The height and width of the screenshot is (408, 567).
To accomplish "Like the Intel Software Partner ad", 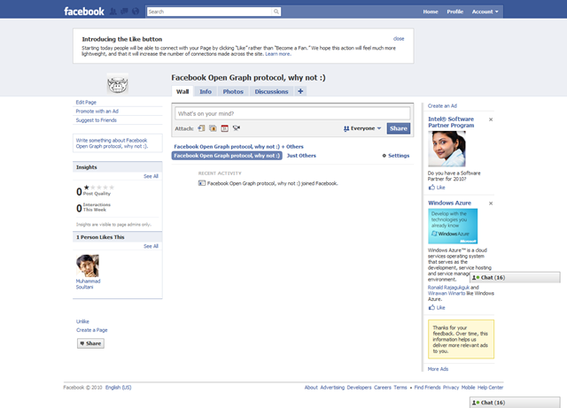I will 437,188.
